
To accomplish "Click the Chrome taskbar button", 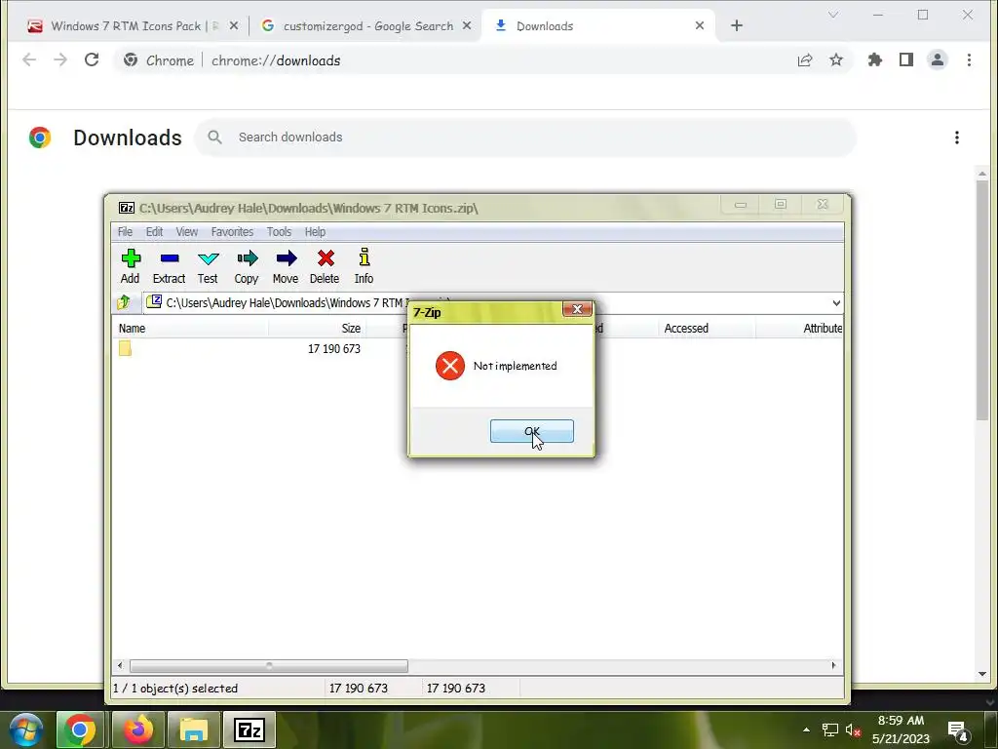I will [80, 729].
